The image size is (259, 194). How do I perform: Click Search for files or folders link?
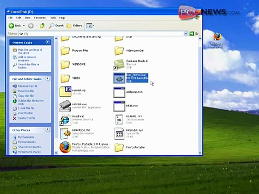[28, 66]
